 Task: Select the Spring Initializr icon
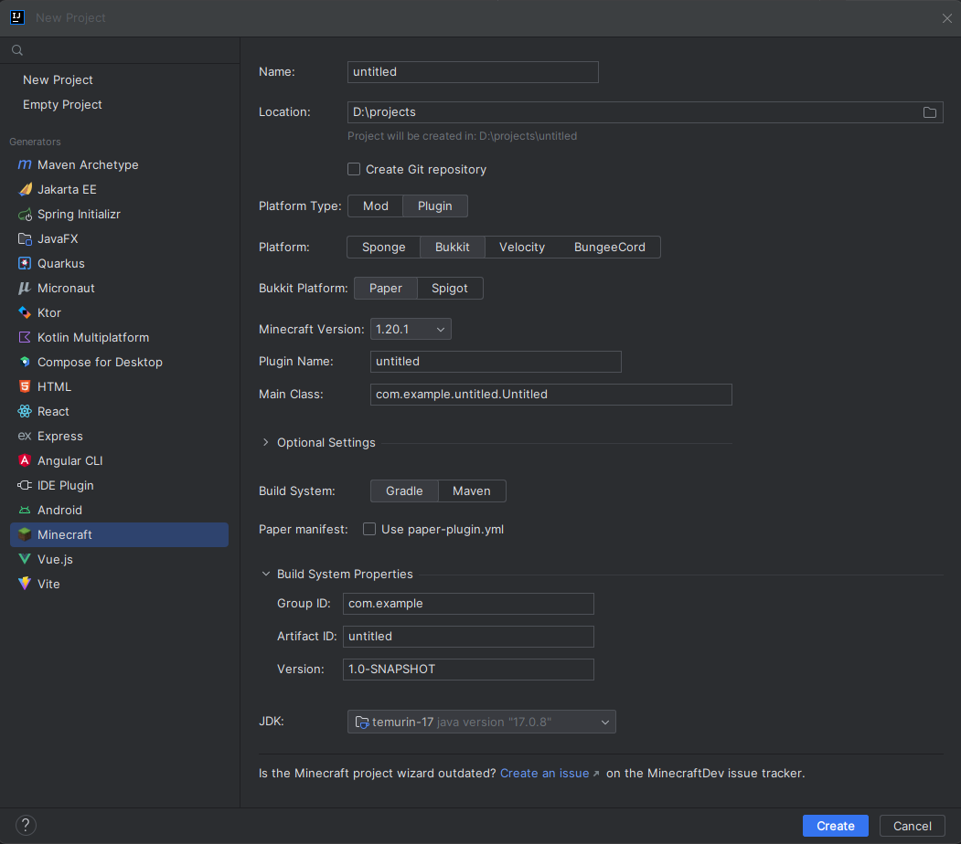tap(25, 215)
